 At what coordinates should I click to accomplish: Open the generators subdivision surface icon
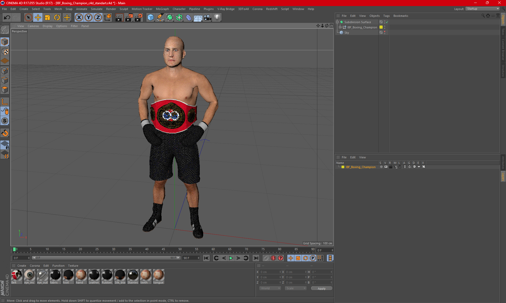pyautogui.click(x=170, y=18)
